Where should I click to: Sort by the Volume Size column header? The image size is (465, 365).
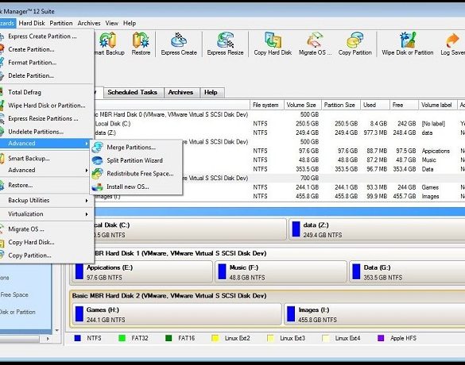(x=303, y=105)
